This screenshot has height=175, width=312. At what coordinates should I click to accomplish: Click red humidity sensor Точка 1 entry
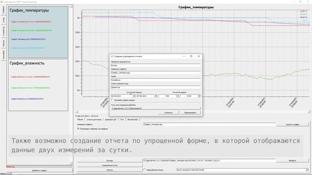pyautogui.click(x=30, y=77)
